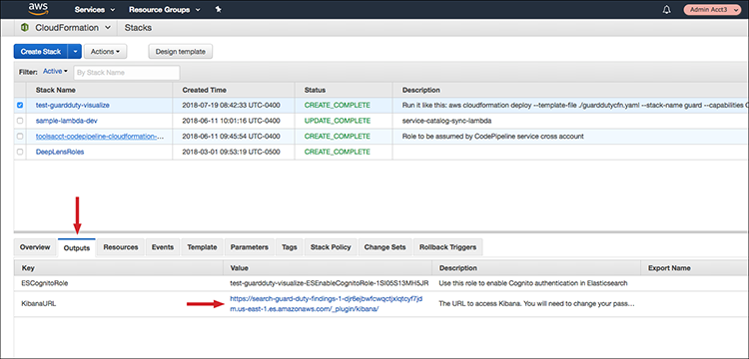Image resolution: width=749 pixels, height=359 pixels.
Task: Switch to the Parameters tab
Action: (249, 247)
